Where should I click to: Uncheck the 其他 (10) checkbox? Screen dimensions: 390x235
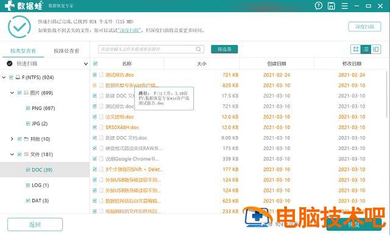click(x=19, y=139)
